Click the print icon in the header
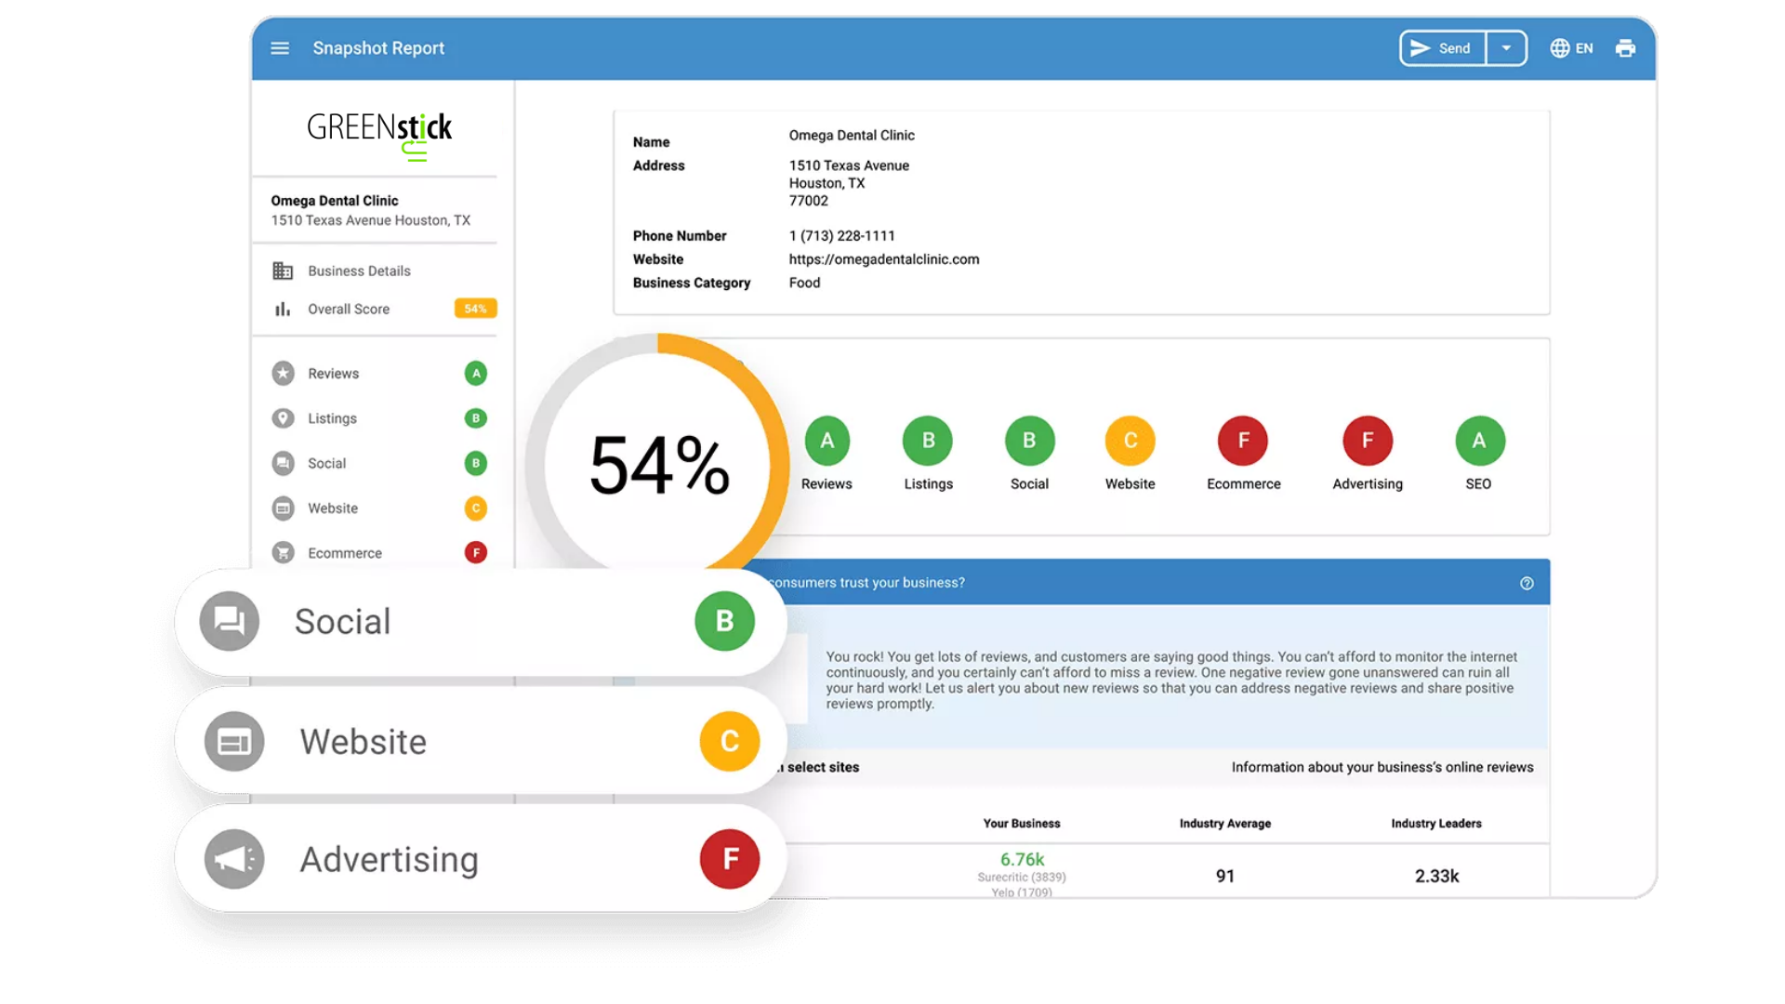Screen dimensions: 1785x1004 (1626, 47)
